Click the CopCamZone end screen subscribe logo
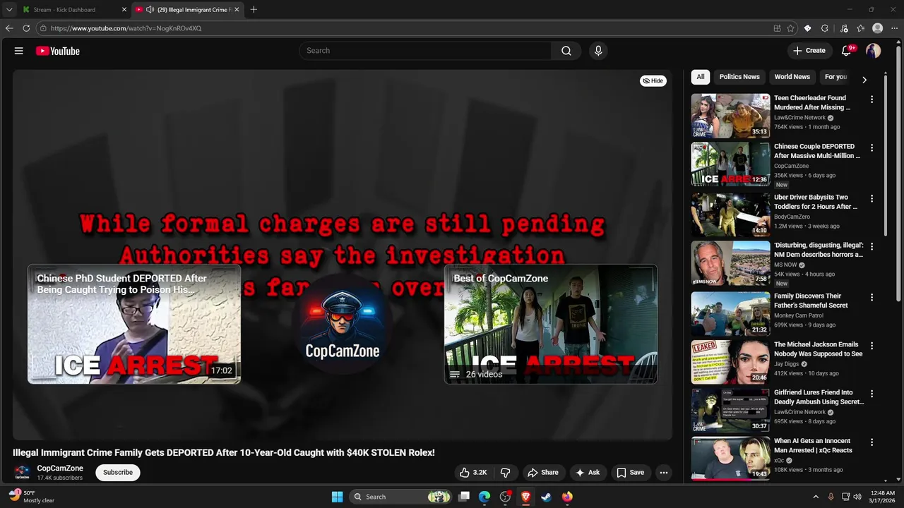 (x=343, y=324)
